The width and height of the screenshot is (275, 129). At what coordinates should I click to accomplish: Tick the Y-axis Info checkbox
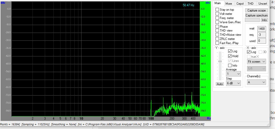coord(230,66)
